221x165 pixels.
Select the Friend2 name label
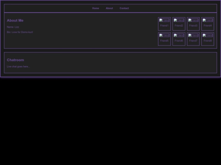tap(179, 26)
